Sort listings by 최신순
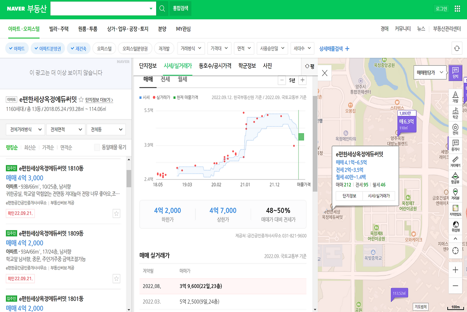Viewport: 467px width, 312px height. coord(30,147)
